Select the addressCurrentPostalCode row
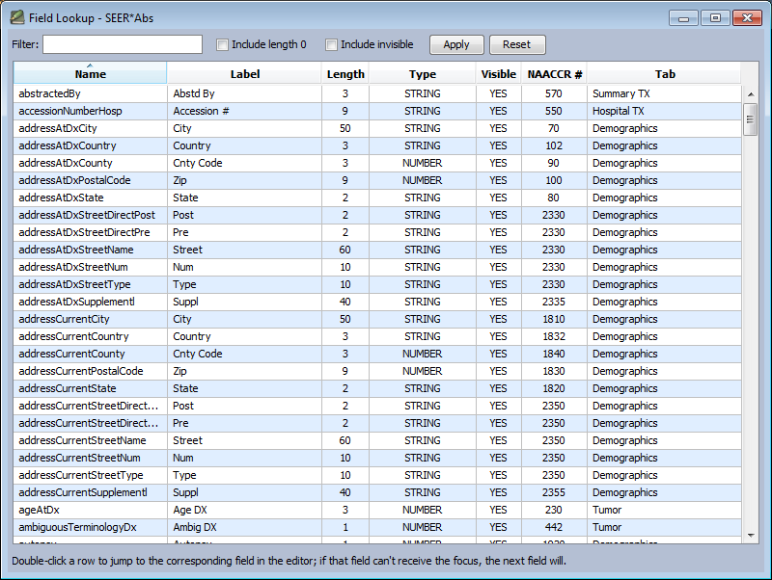The width and height of the screenshot is (772, 580). (x=377, y=371)
